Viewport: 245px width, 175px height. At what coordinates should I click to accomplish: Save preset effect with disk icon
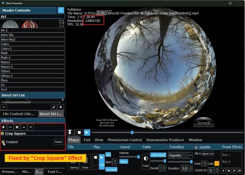point(229,171)
